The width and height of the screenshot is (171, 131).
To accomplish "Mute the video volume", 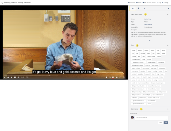I will (18, 77).
